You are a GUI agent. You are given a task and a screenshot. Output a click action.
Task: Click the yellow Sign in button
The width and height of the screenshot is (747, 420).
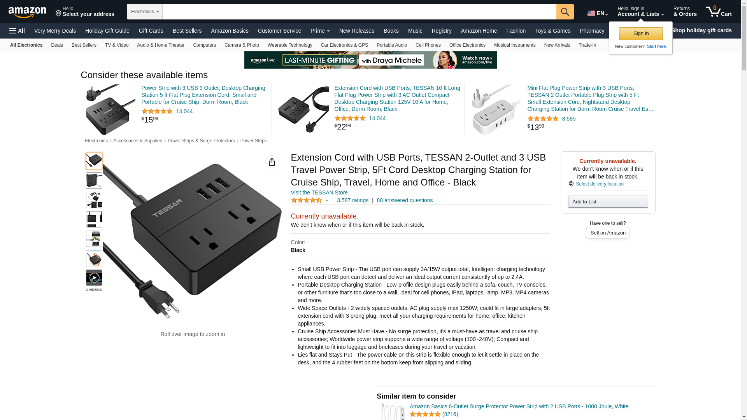click(641, 33)
